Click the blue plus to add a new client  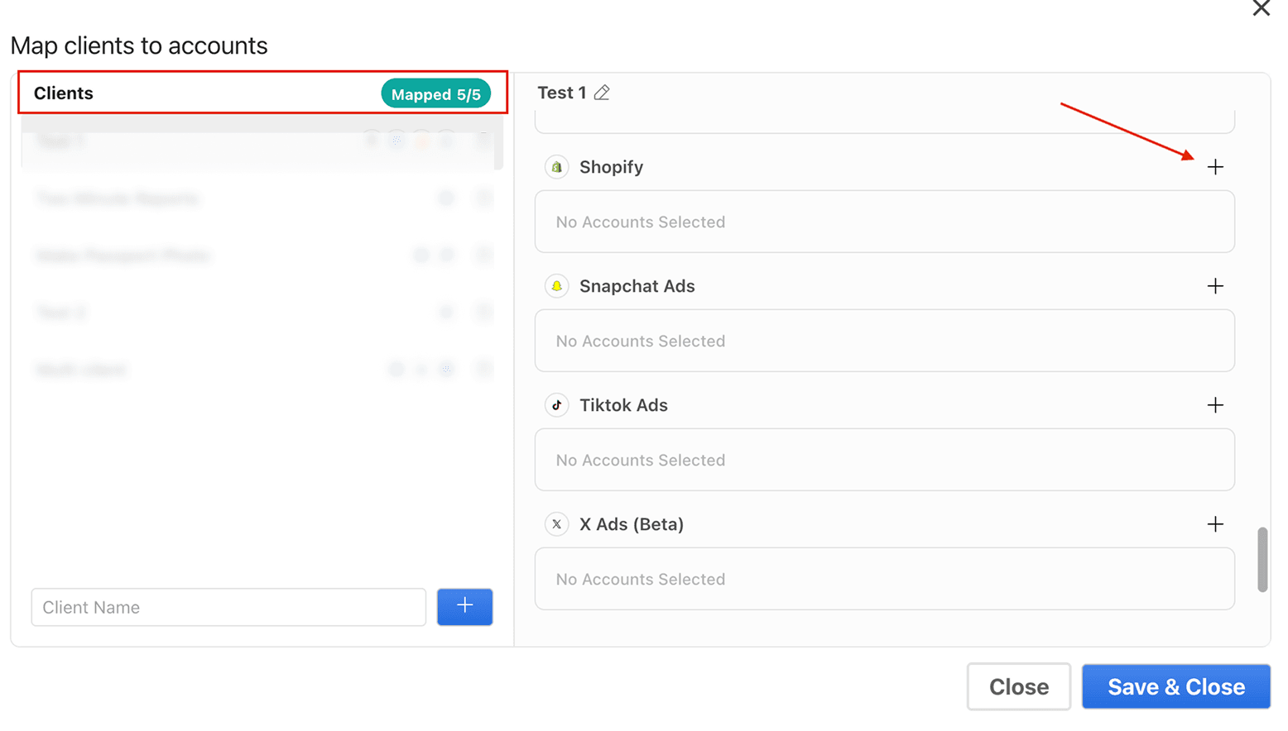464,607
